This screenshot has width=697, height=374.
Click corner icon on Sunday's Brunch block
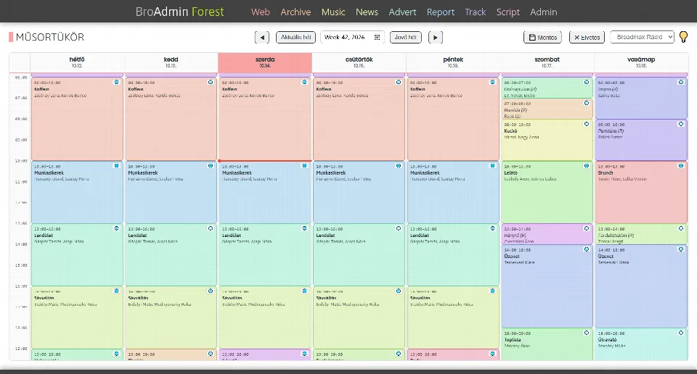(x=680, y=166)
